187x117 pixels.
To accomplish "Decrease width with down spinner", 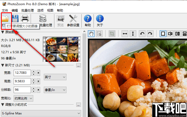I will click(34, 74).
